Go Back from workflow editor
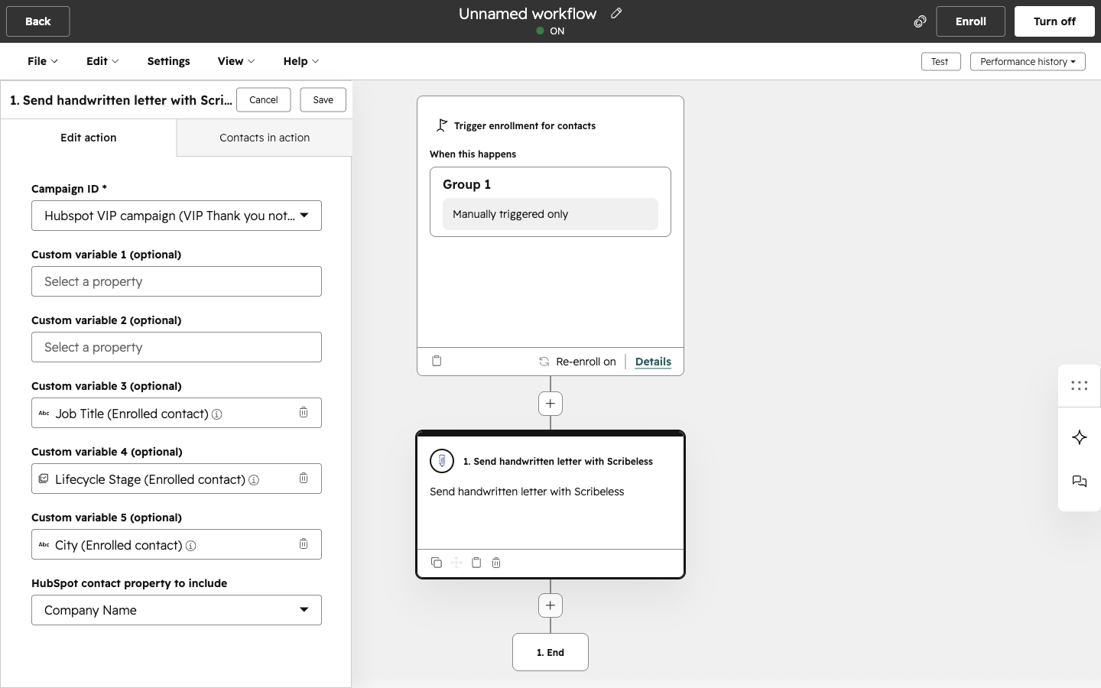Screen dimensions: 1101x688 38,21
